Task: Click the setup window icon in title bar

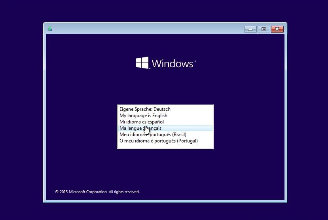Action: [x=50, y=28]
